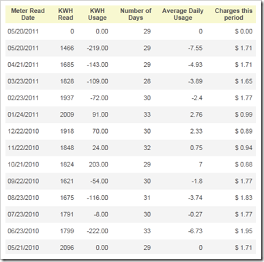Click the "Meter Read Date" column header

[28, 14]
